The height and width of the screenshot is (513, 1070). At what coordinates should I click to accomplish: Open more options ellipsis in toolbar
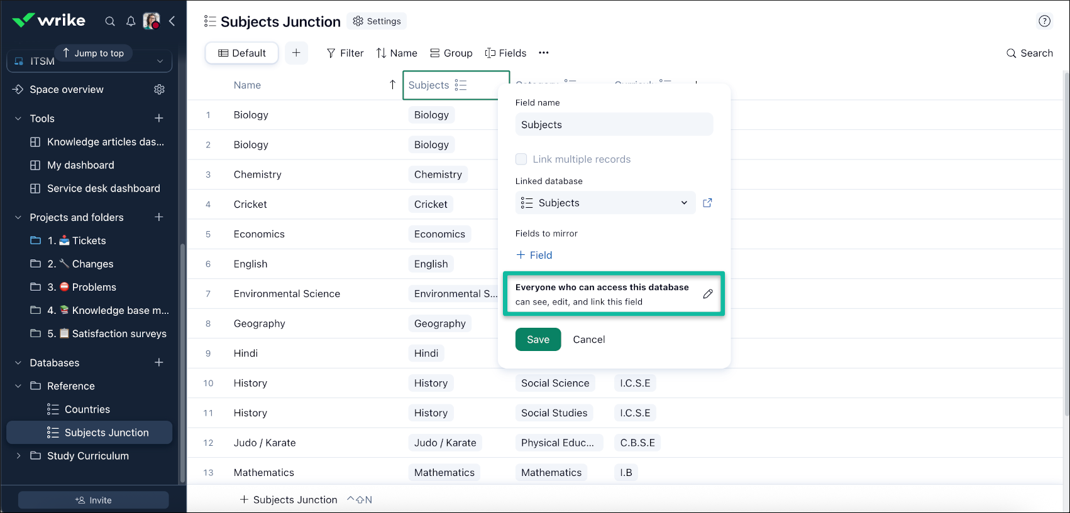pos(544,53)
